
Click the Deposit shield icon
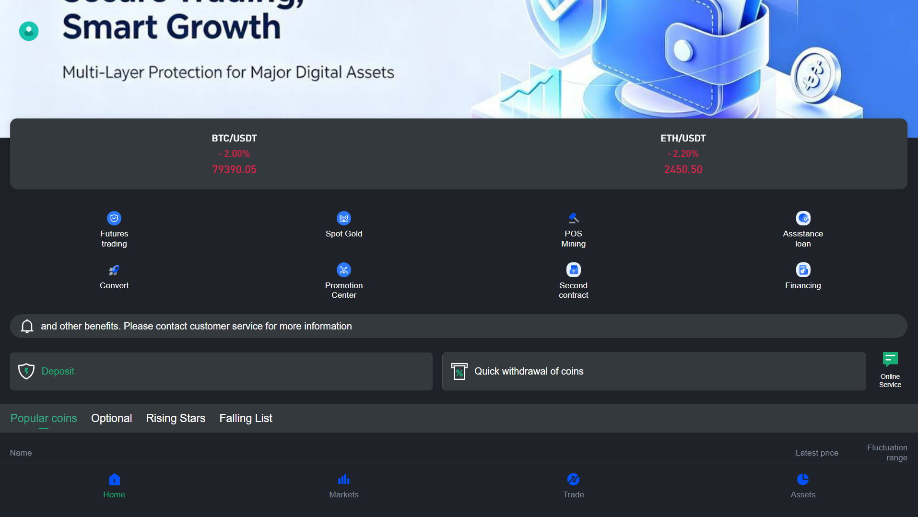[x=26, y=371]
